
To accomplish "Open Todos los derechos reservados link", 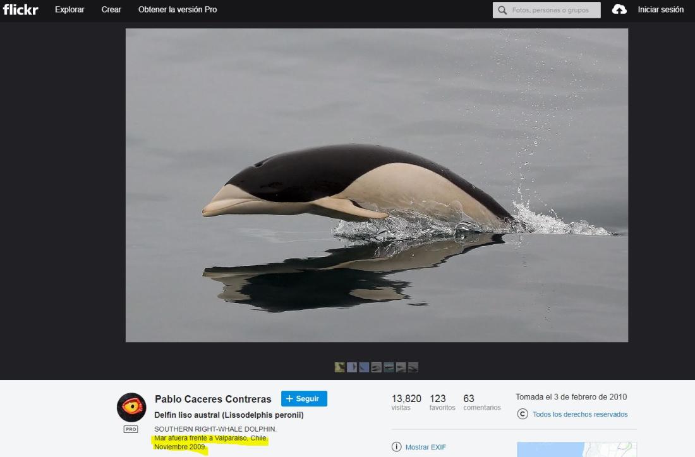I will [x=580, y=415].
